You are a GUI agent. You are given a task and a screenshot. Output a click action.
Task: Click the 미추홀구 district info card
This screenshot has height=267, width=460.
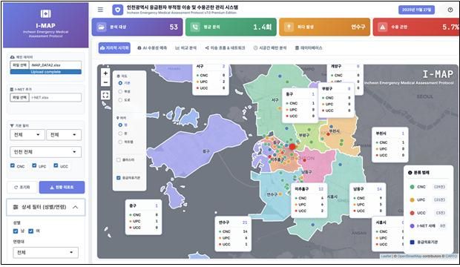[309, 200]
